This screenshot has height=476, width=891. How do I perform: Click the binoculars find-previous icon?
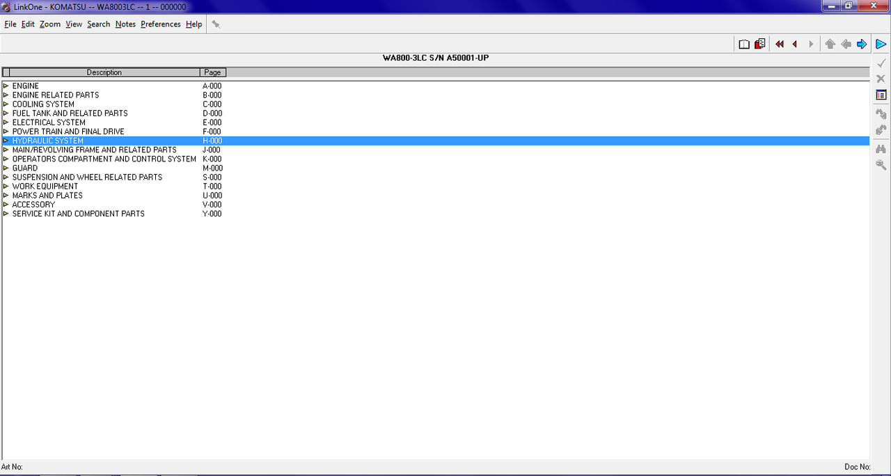click(881, 113)
